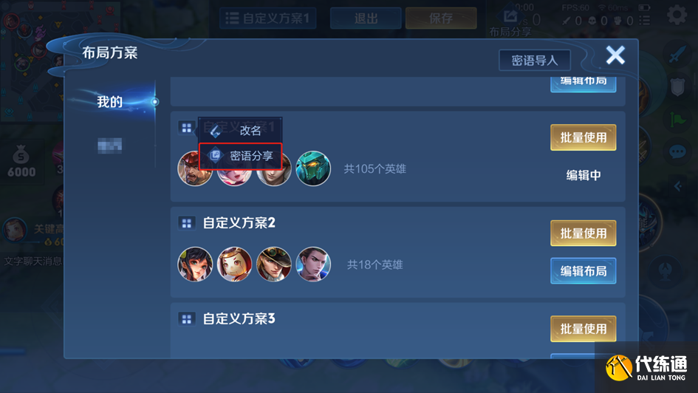Choose 改名 from the popup menu
This screenshot has height=393, width=698.
tap(240, 131)
